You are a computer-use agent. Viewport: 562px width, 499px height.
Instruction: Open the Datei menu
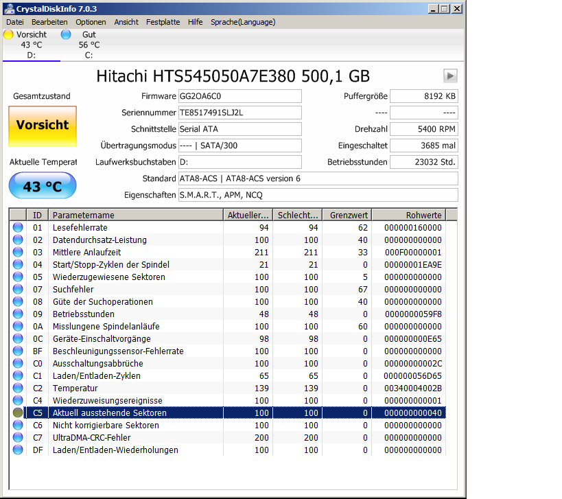[x=14, y=22]
